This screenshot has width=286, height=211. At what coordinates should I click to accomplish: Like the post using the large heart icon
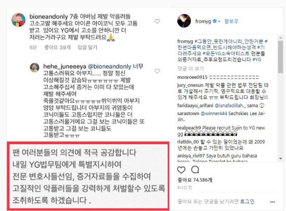click(x=181, y=170)
